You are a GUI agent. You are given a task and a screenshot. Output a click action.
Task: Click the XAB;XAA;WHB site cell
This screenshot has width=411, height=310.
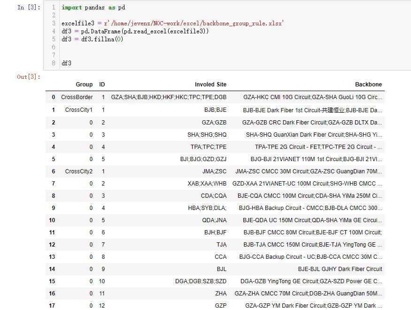[x=207, y=184]
